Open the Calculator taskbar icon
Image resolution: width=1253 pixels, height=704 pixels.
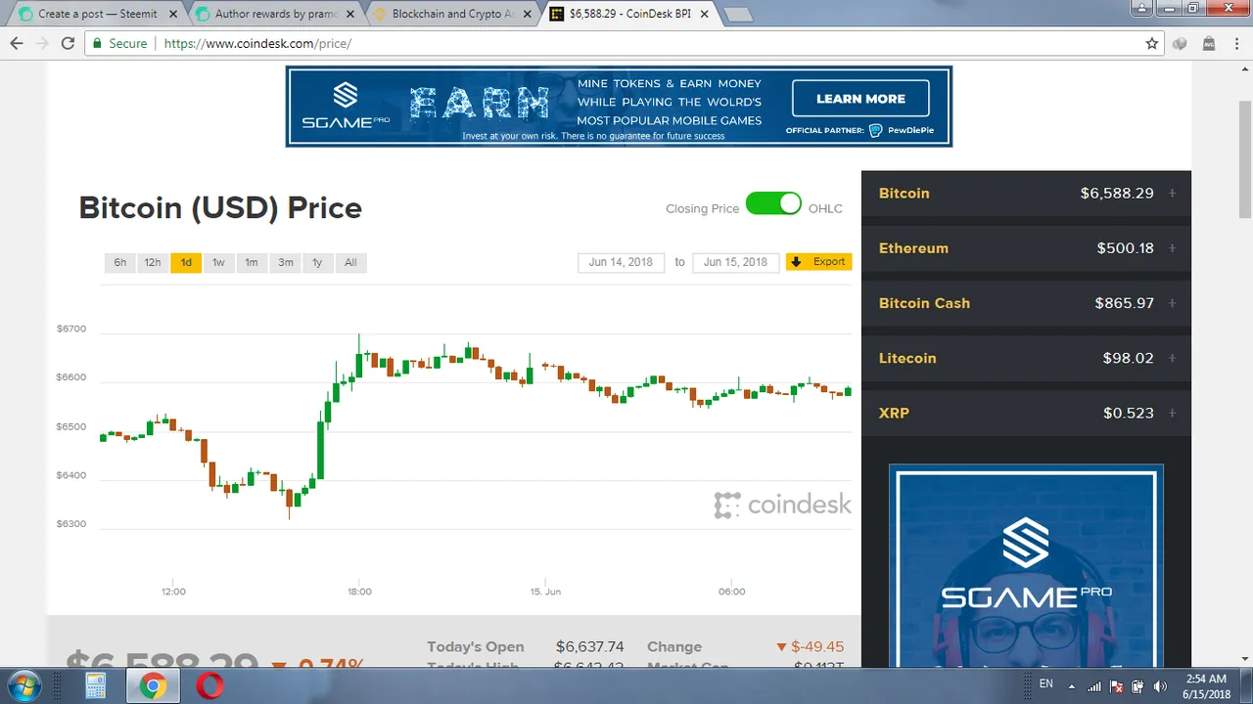[x=96, y=685]
